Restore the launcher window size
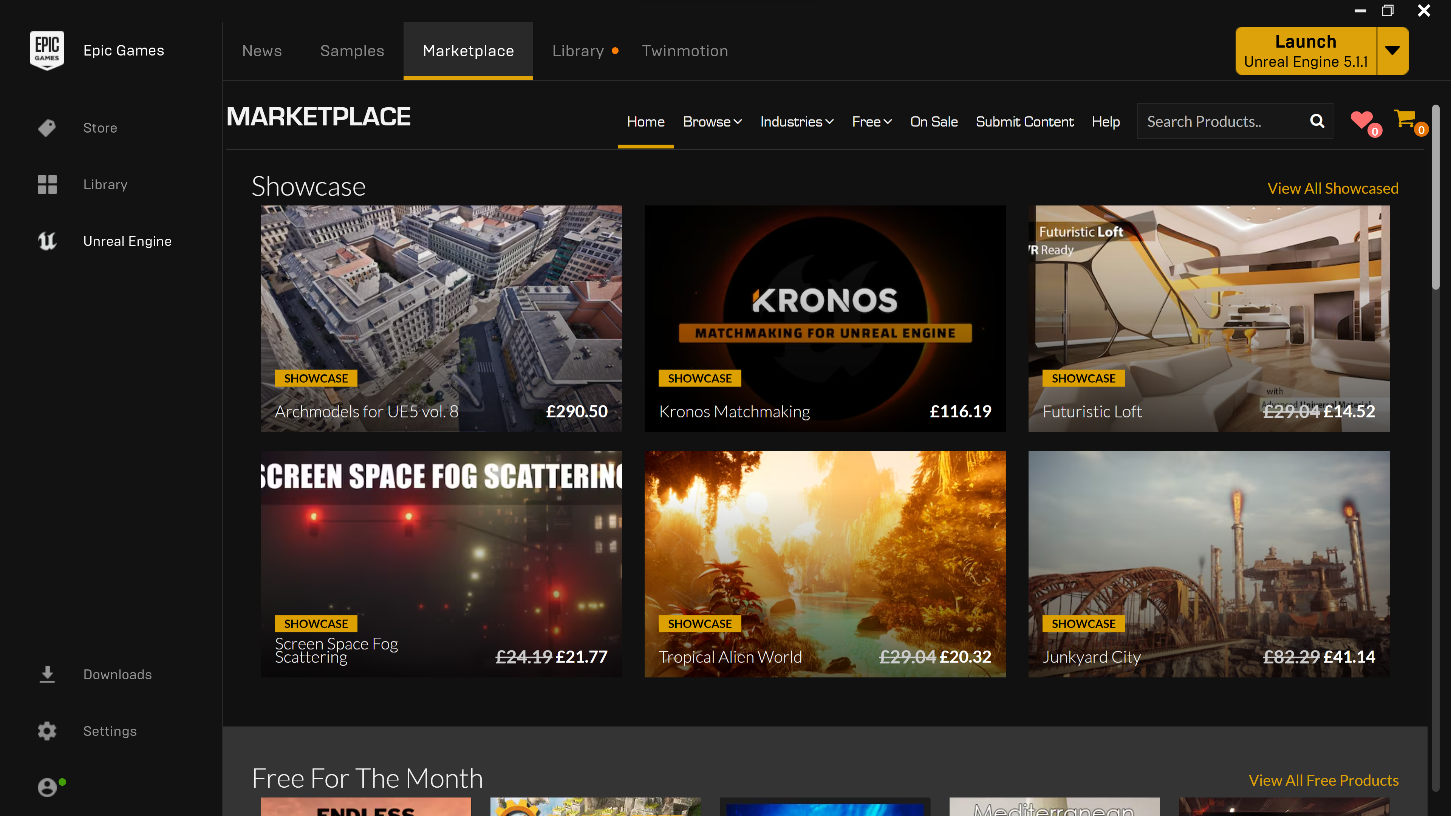 [x=1388, y=11]
